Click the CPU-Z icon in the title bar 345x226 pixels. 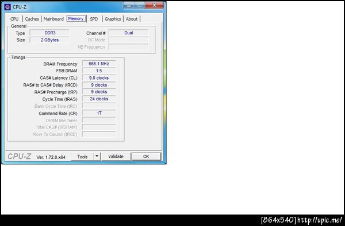point(7,7)
